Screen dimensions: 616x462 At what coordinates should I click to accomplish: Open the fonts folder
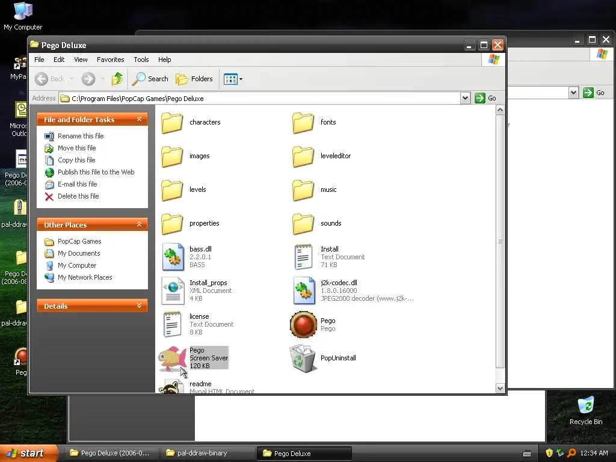[x=314, y=123]
